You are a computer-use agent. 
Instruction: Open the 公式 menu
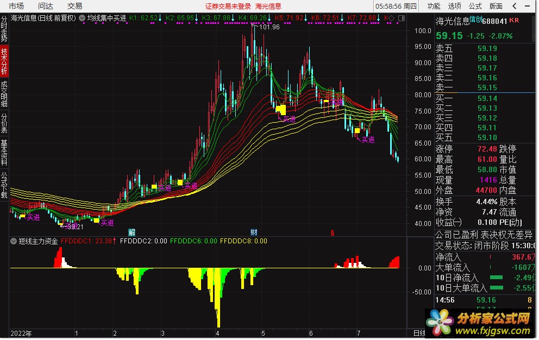point(475,6)
